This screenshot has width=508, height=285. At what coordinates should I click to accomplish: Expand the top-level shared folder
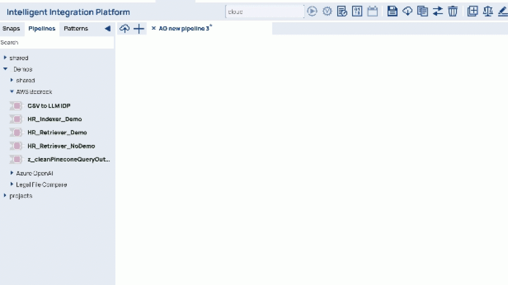coord(5,58)
